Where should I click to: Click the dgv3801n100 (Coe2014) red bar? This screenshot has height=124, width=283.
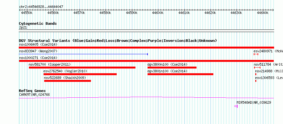tap(181, 74)
